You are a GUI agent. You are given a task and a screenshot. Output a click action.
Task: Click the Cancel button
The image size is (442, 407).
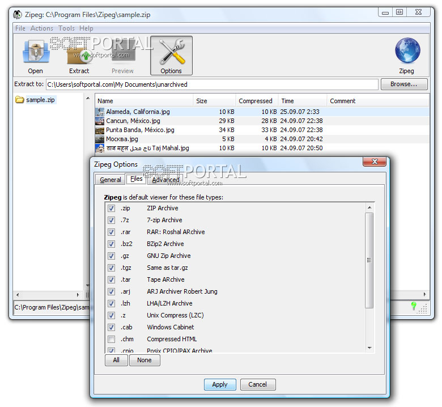[258, 384]
